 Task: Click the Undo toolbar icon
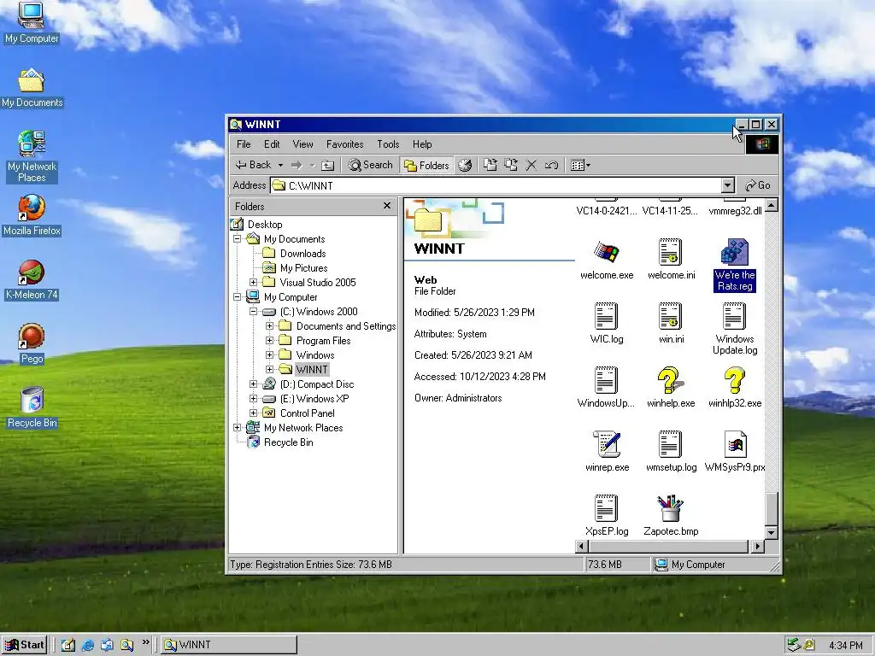tap(551, 165)
